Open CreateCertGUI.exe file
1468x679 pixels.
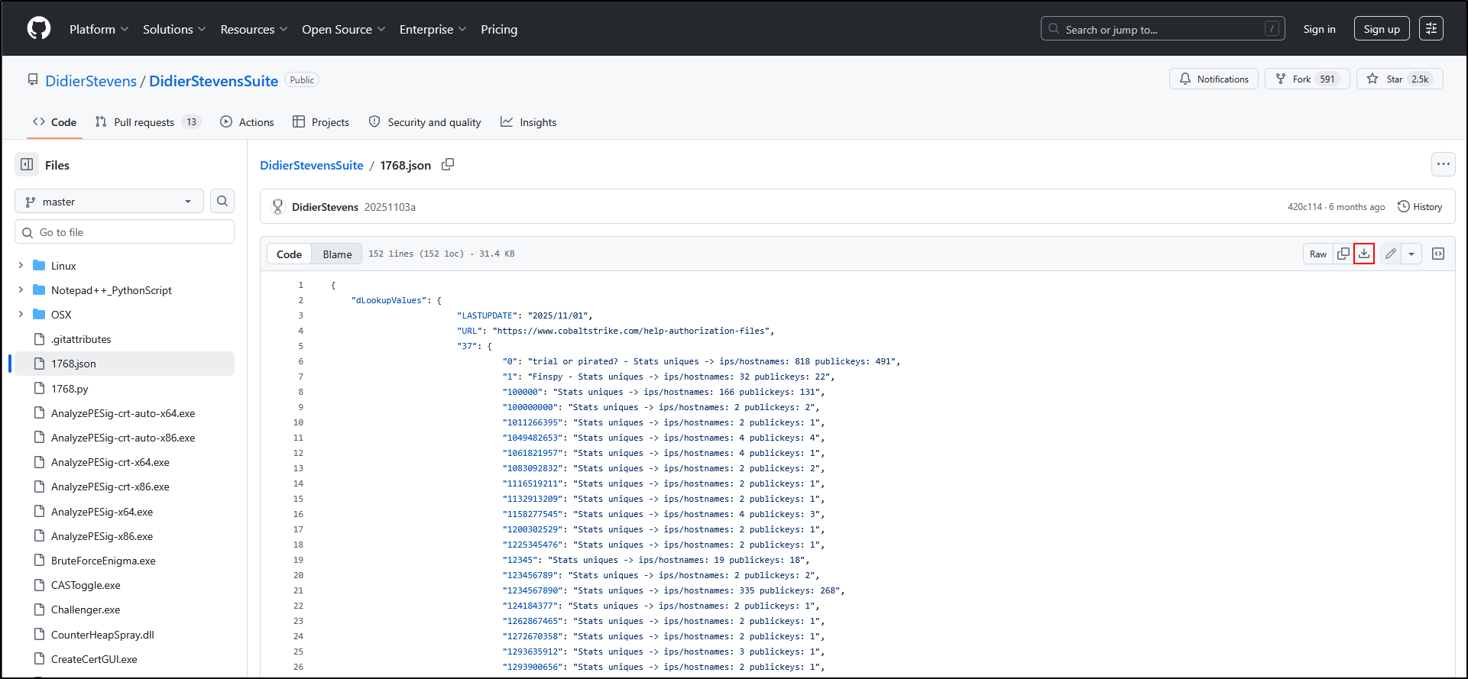tap(94, 659)
